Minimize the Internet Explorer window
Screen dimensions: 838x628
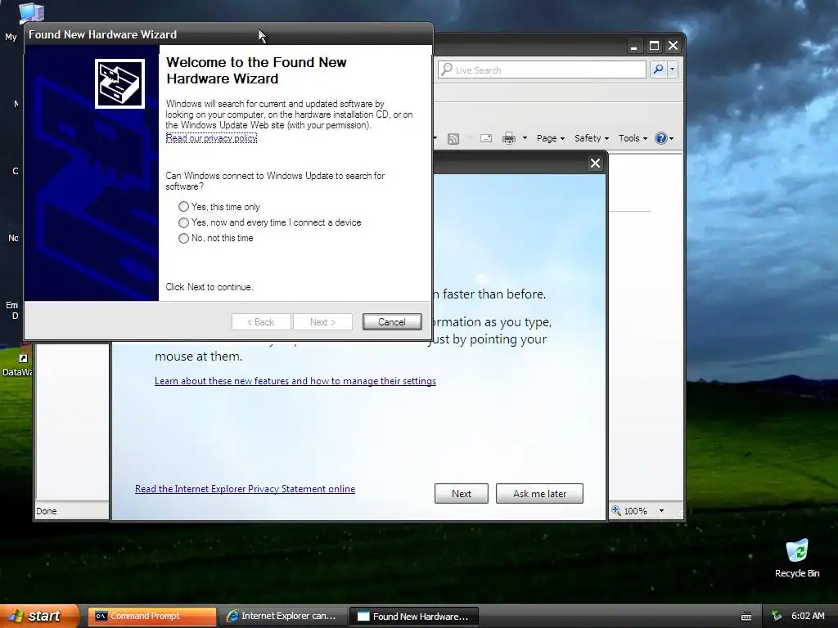(634, 46)
